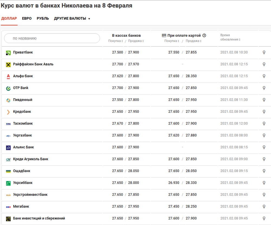Show Райффайзен Банк Аваль branch map pin
The height and width of the screenshot is (225, 271).
[264, 64]
